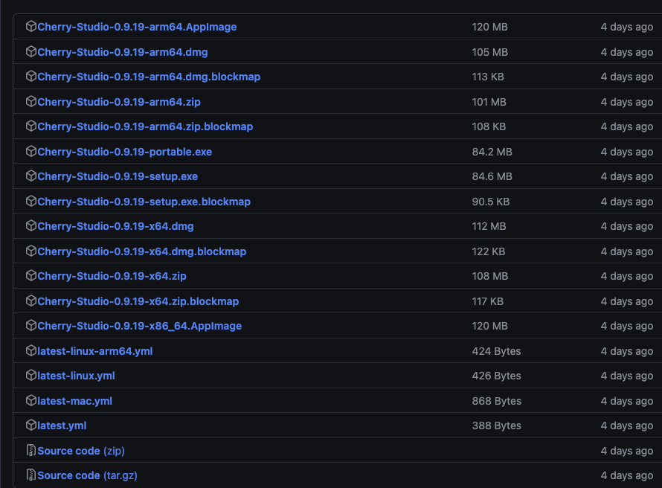Click zip file icon beside Source code (tar.gz)
The height and width of the screenshot is (488, 662).
pyautogui.click(x=31, y=475)
